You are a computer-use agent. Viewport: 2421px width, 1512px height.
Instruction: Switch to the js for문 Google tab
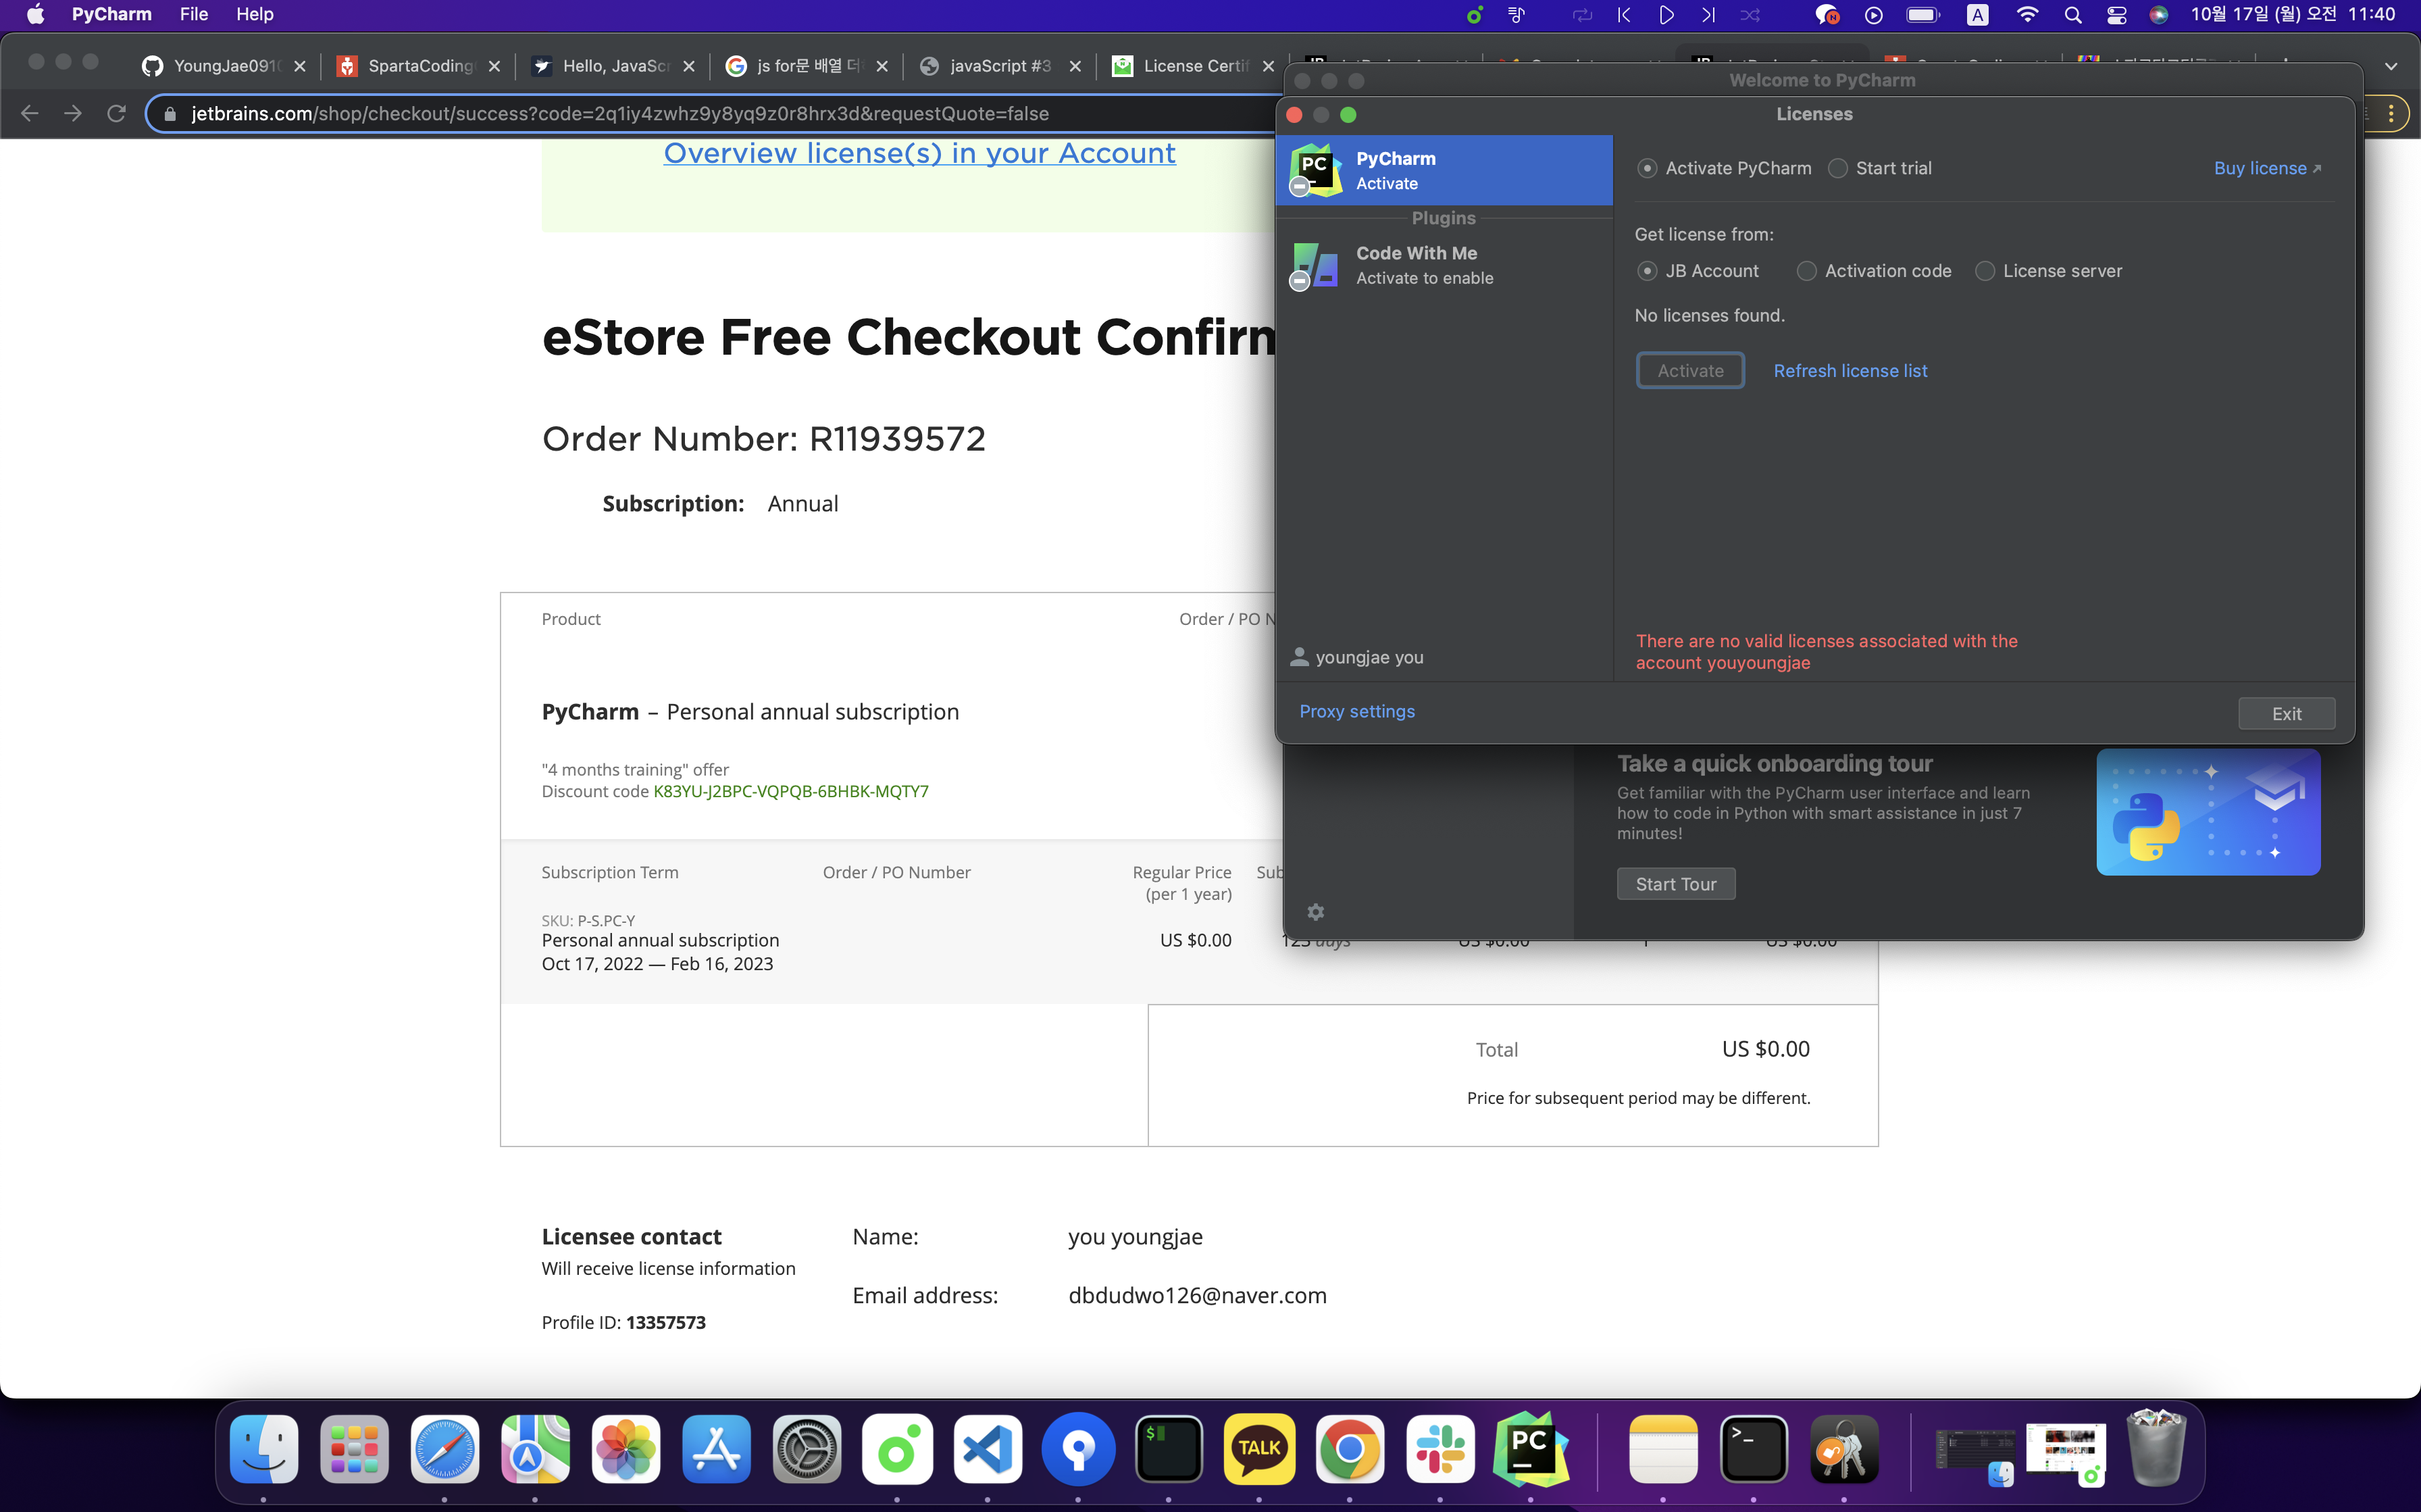[807, 66]
